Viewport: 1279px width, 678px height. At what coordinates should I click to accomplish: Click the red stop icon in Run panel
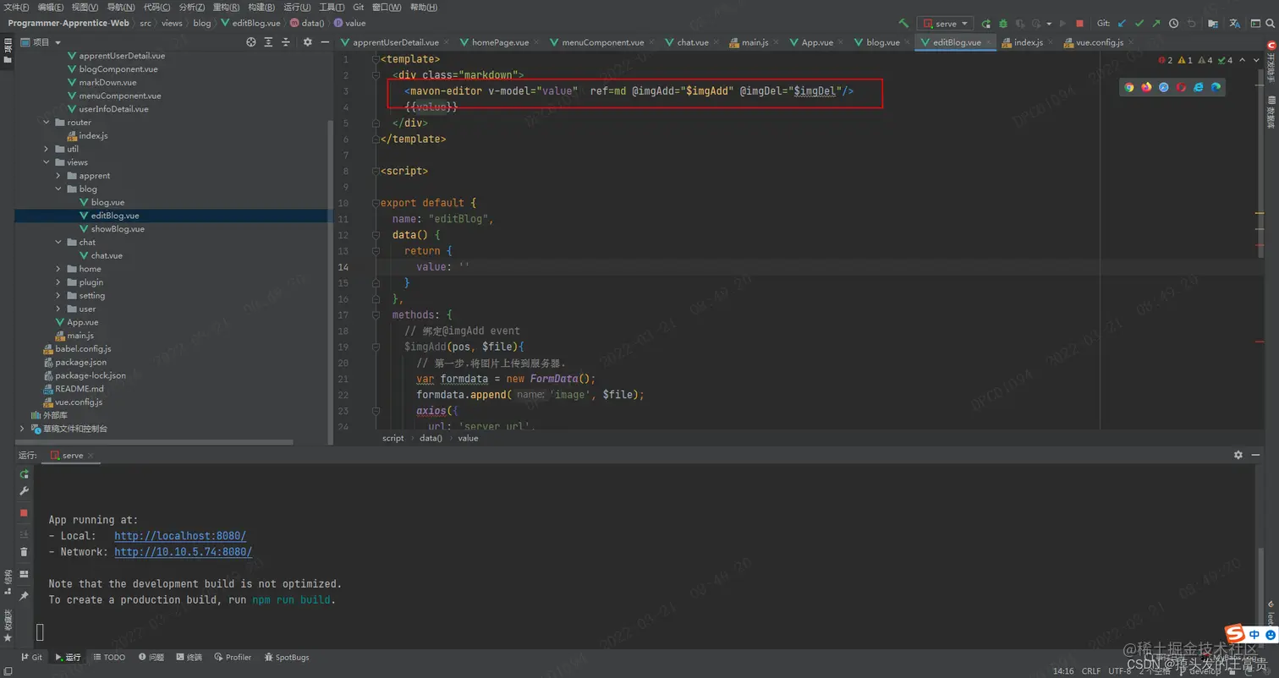(x=25, y=513)
